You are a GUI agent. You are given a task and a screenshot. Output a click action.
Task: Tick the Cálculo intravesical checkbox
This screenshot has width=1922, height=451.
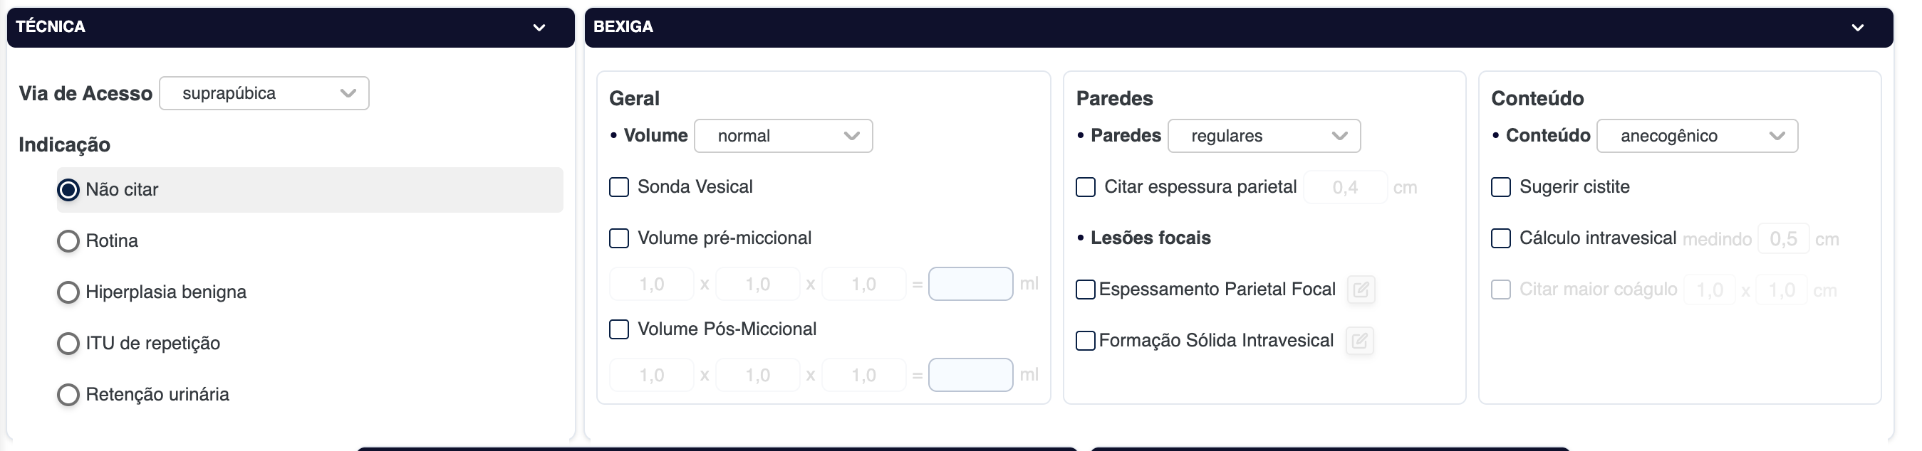coord(1500,238)
